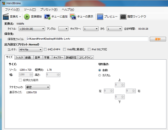
Task: Click the 幅 width field showing 1280
Action: pyautogui.click(x=24, y=75)
